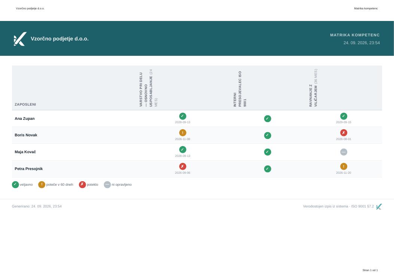Select the orange 'poteče v 60 dneh' legend icon
The height and width of the screenshot is (279, 394).
coord(42,185)
